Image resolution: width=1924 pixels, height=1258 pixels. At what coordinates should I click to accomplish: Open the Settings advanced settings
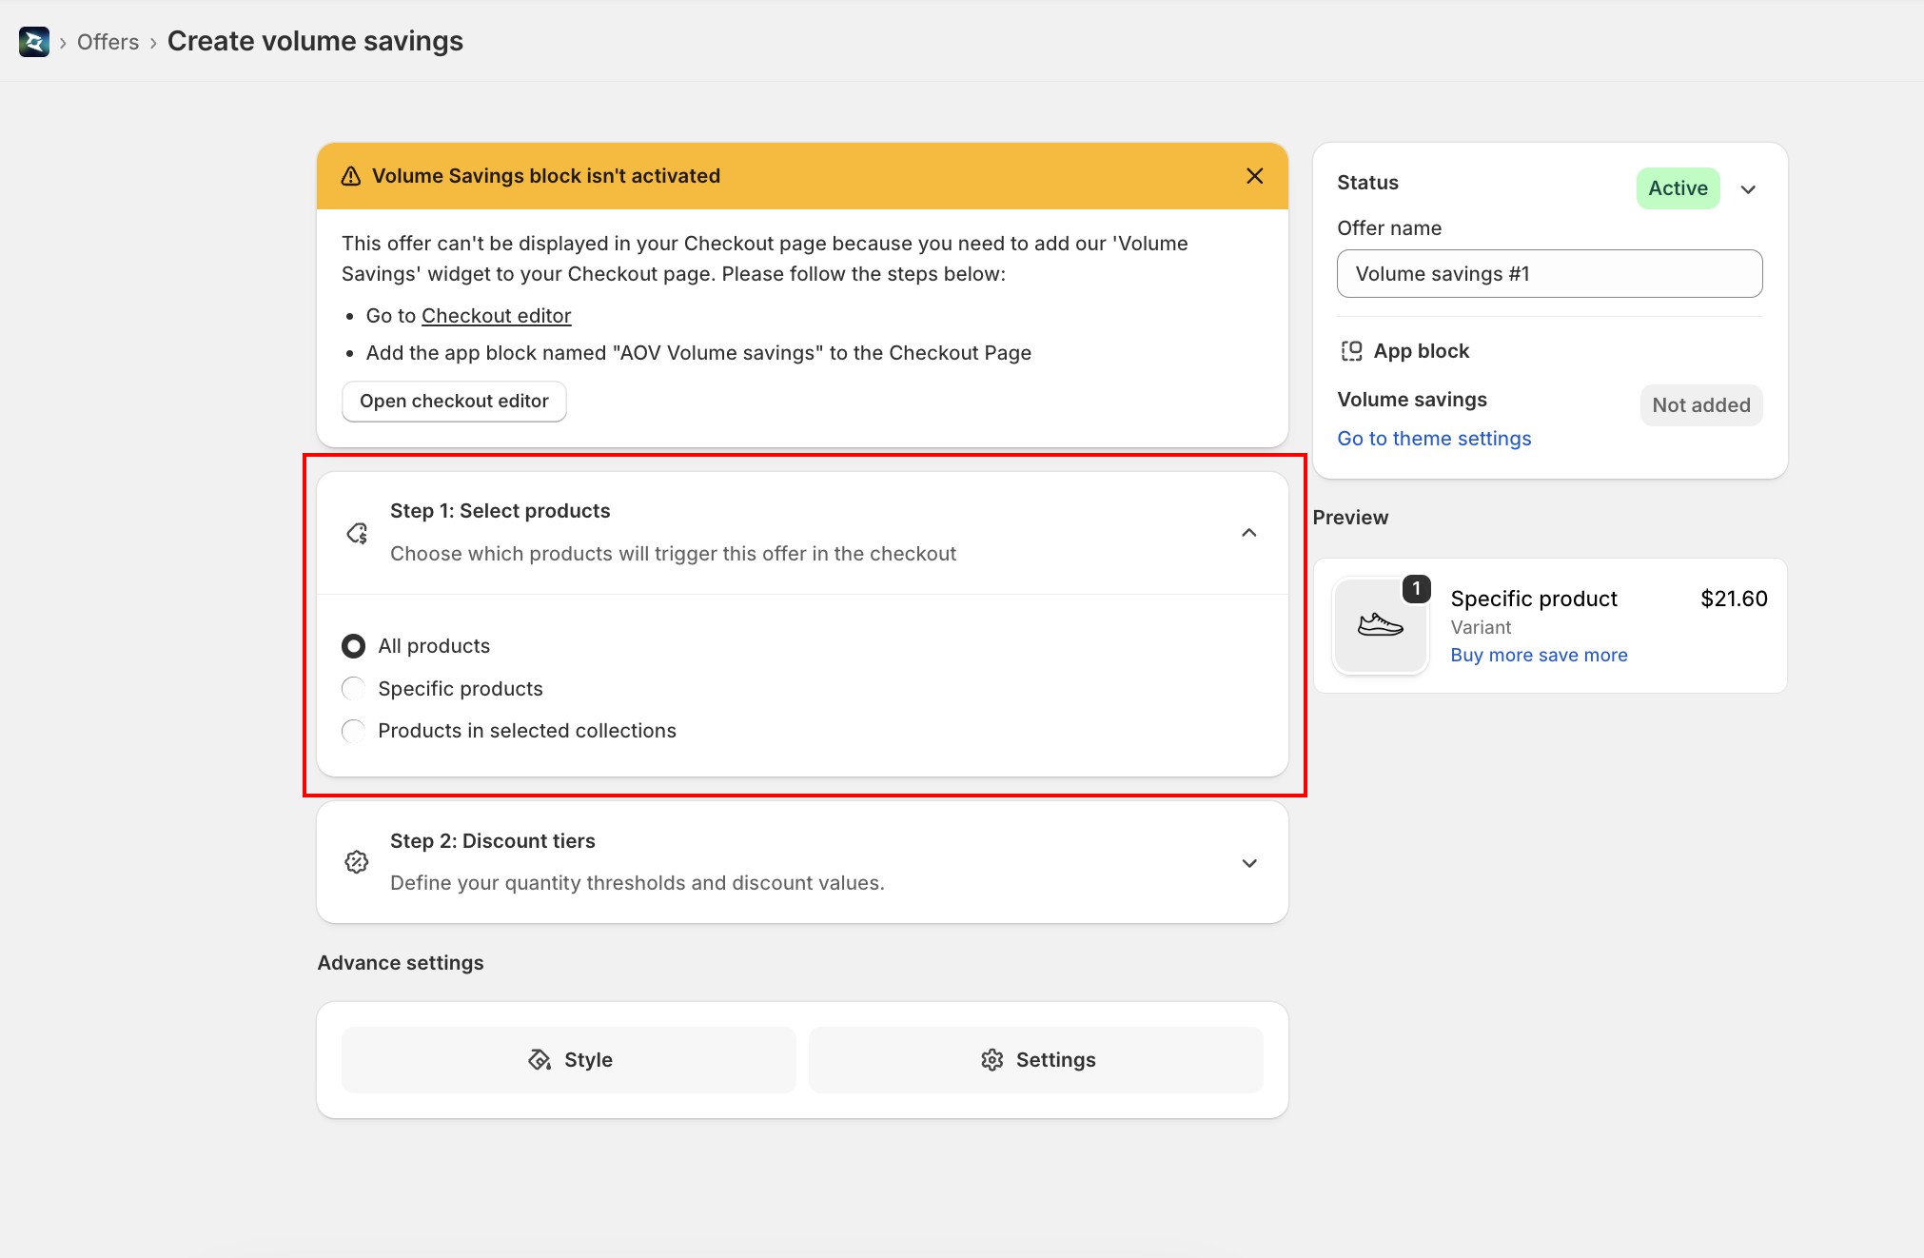[1036, 1060]
